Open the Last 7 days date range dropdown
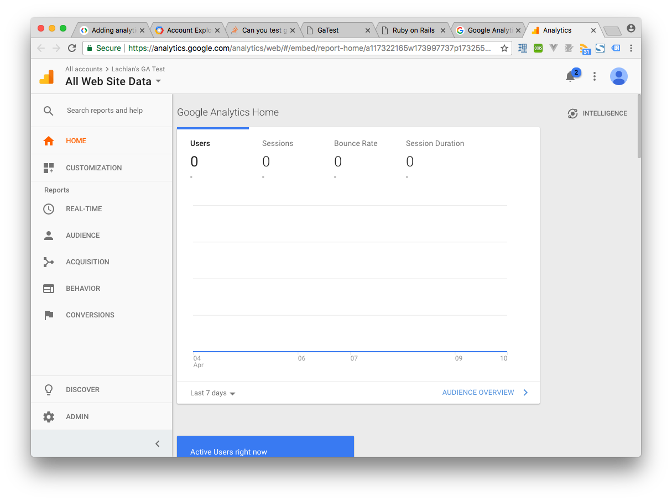672x501 pixels. (213, 393)
